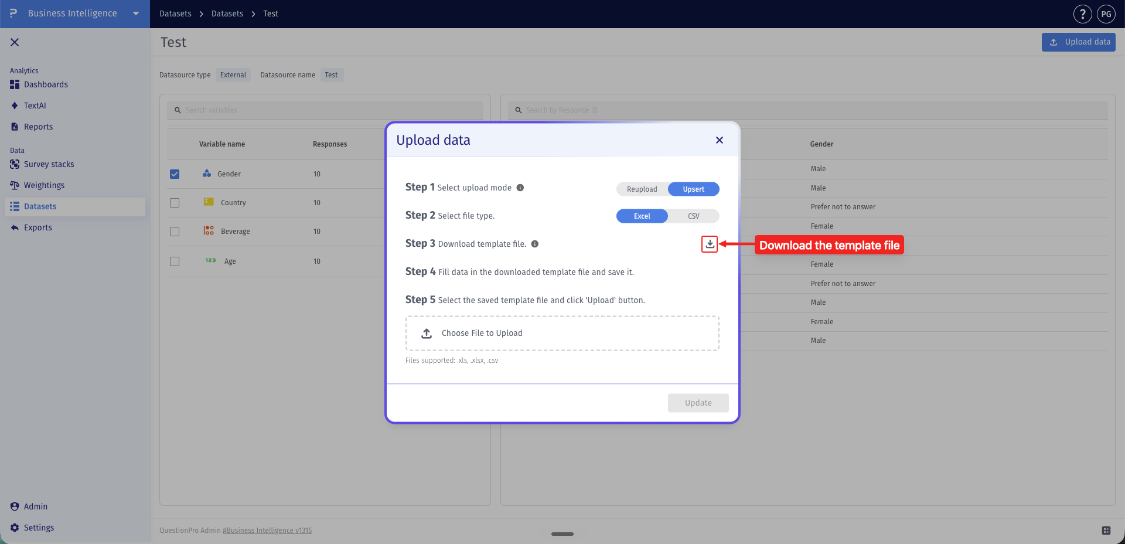Click the Beverage variable type icon

(x=209, y=230)
